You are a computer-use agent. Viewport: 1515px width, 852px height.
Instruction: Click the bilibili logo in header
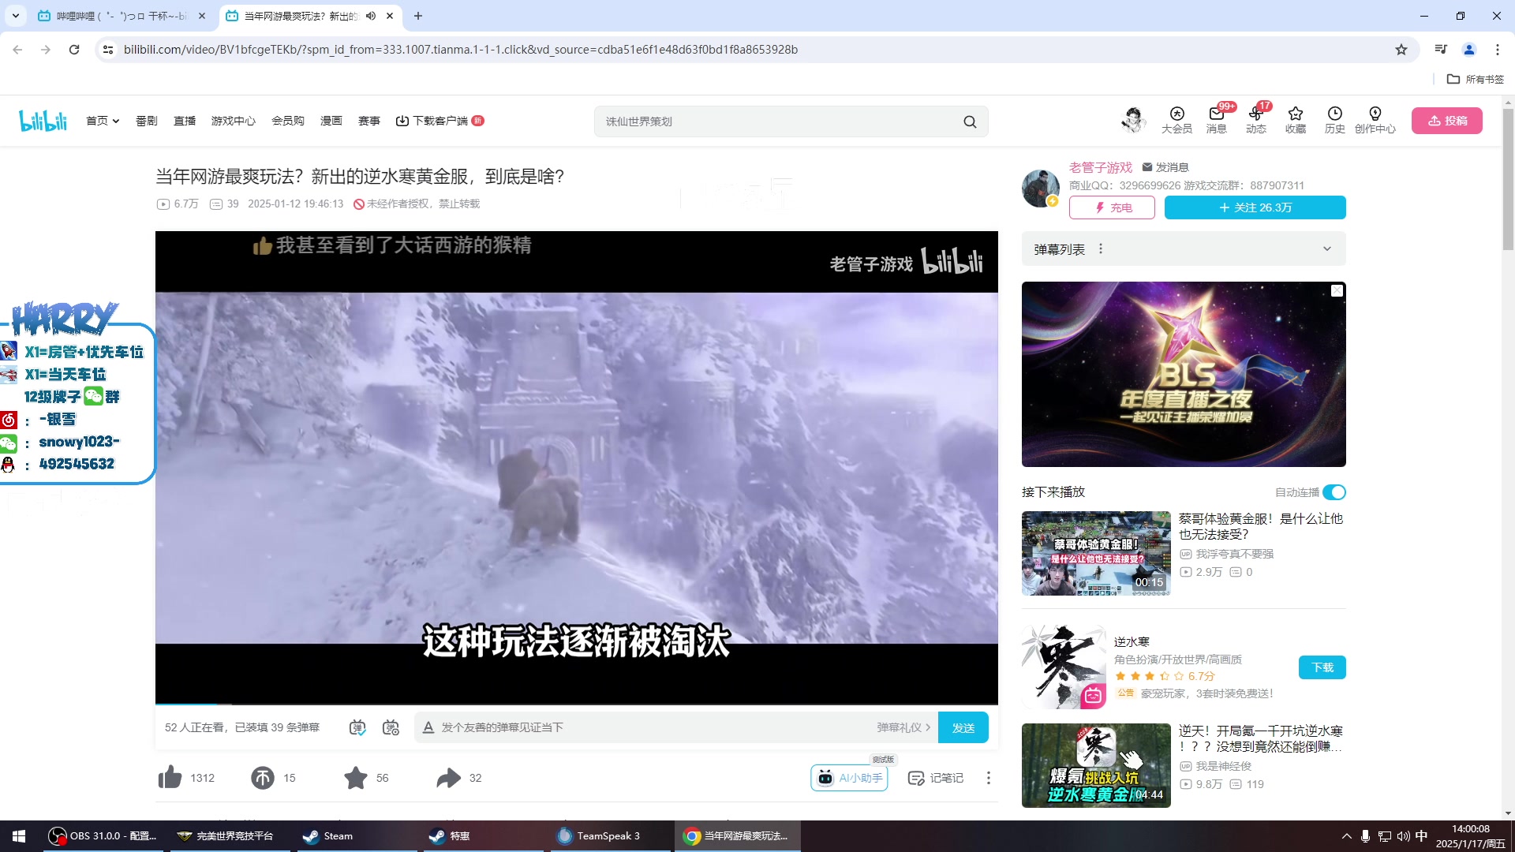(x=43, y=121)
